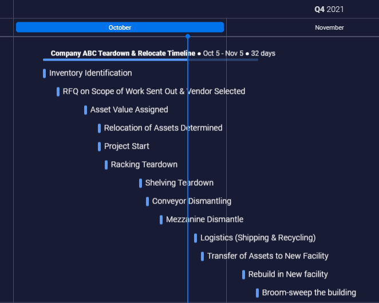Select the Mezzanine Dismantle task

[x=204, y=220]
